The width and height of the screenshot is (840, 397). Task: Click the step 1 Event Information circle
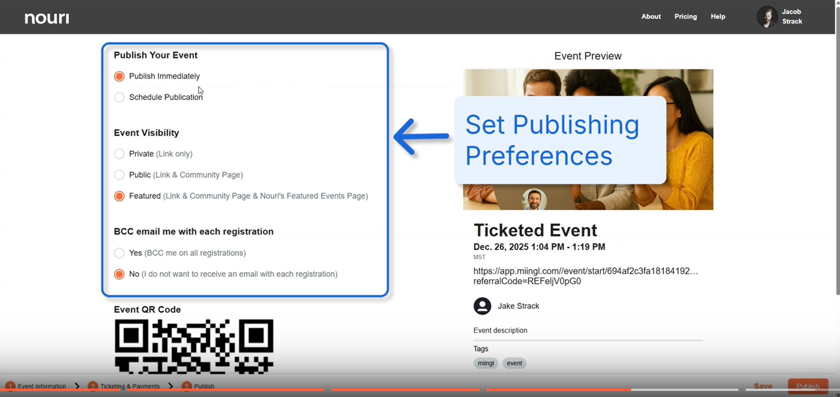coord(10,386)
